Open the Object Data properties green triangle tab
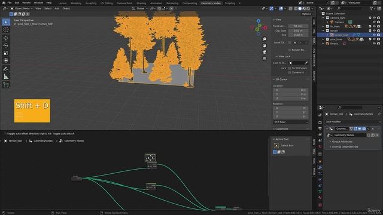The width and height of the screenshot is (383, 215). [320, 192]
